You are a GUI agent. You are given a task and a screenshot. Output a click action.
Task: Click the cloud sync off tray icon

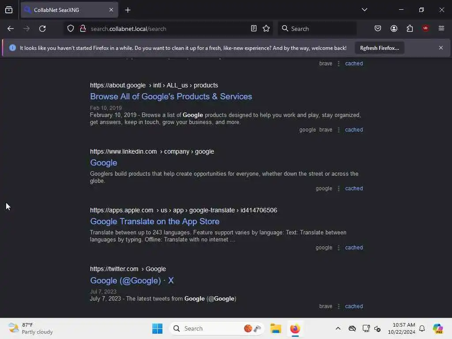pos(352,328)
